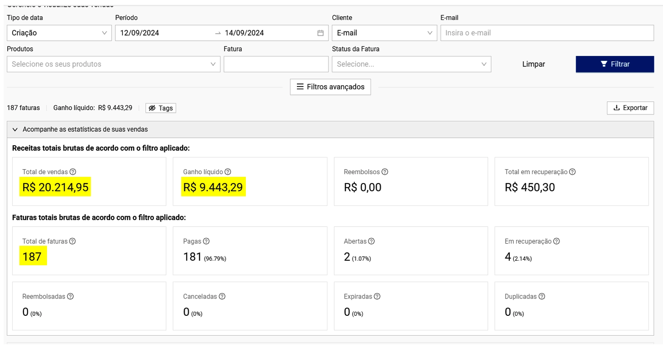663x346 pixels.
Task: Click the Insira o e-mail field
Action: [547, 33]
